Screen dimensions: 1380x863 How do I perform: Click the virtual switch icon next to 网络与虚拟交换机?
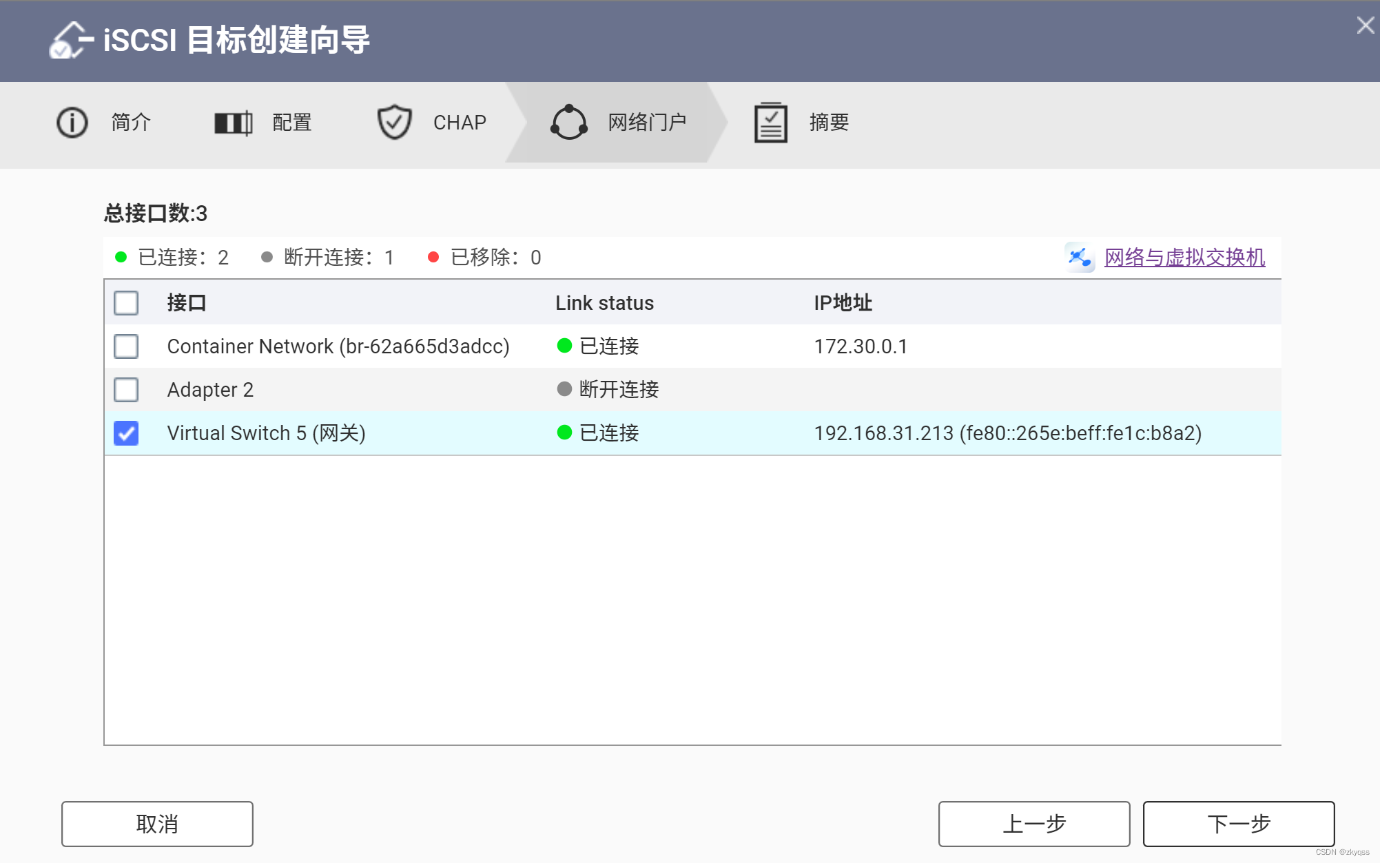pos(1080,257)
